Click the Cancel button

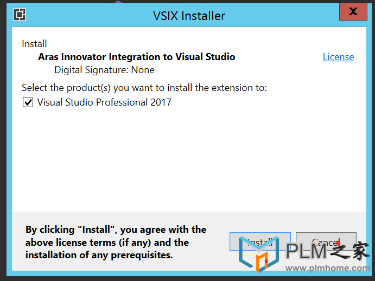tap(326, 241)
